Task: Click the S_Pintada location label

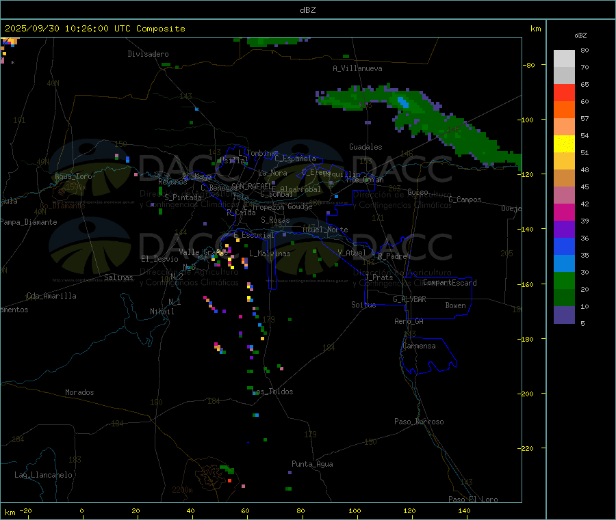Action: (183, 197)
